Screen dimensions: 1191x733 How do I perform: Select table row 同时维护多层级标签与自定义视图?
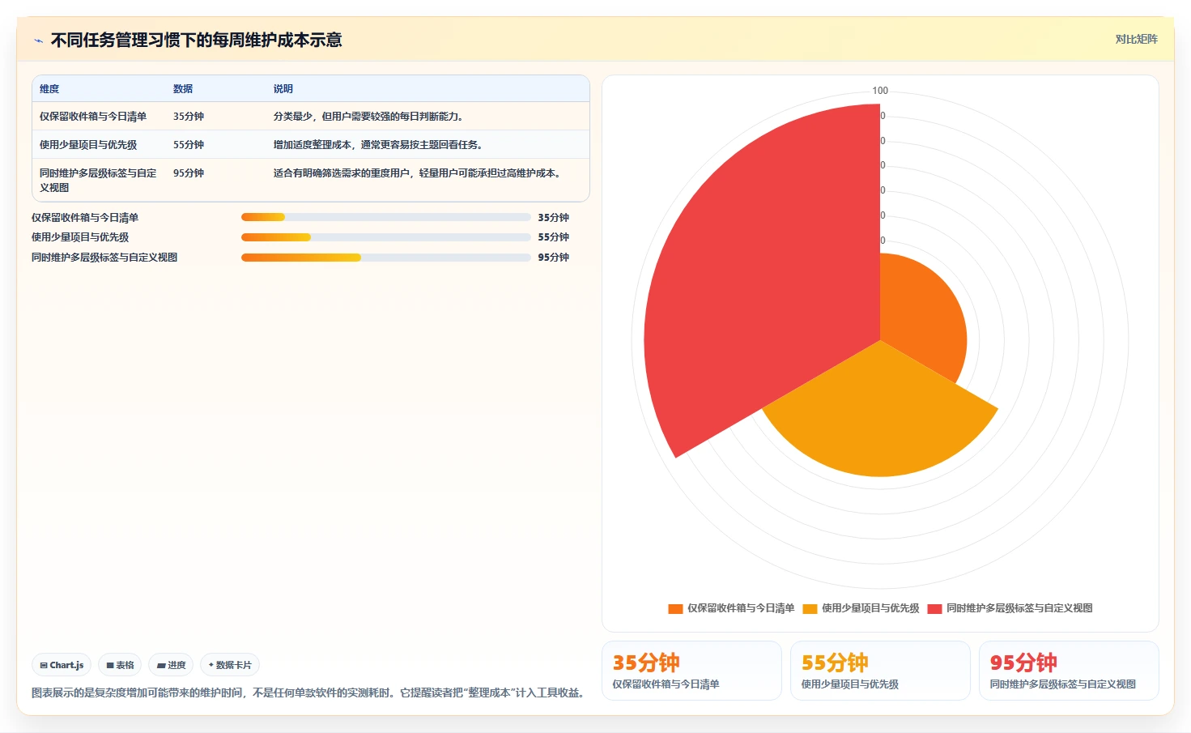click(x=311, y=180)
